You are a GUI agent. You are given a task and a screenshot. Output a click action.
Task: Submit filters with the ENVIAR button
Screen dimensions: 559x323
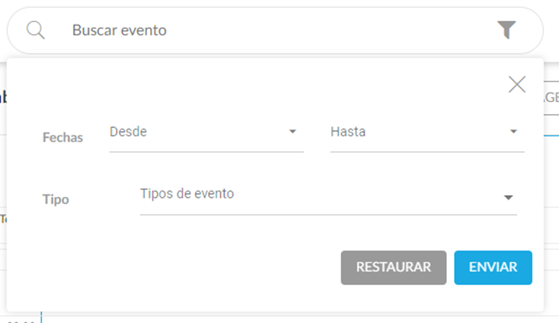point(493,268)
